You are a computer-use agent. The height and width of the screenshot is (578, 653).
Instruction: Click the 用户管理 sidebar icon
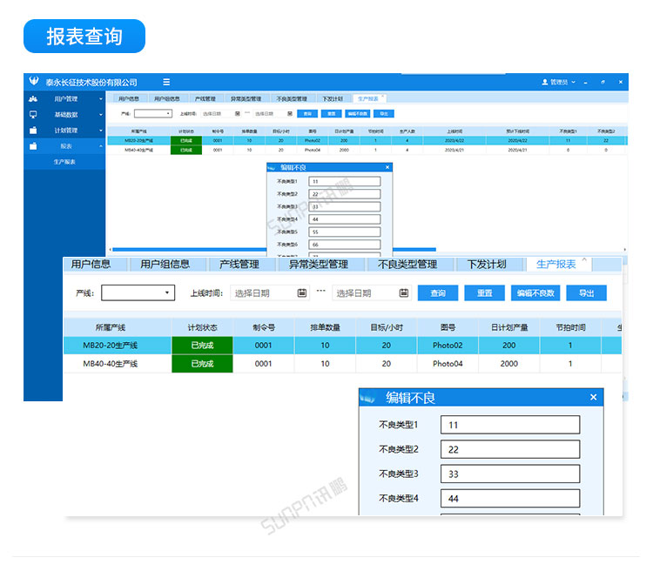click(33, 99)
